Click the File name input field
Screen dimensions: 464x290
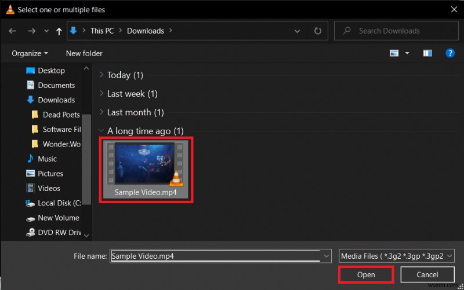click(x=216, y=256)
